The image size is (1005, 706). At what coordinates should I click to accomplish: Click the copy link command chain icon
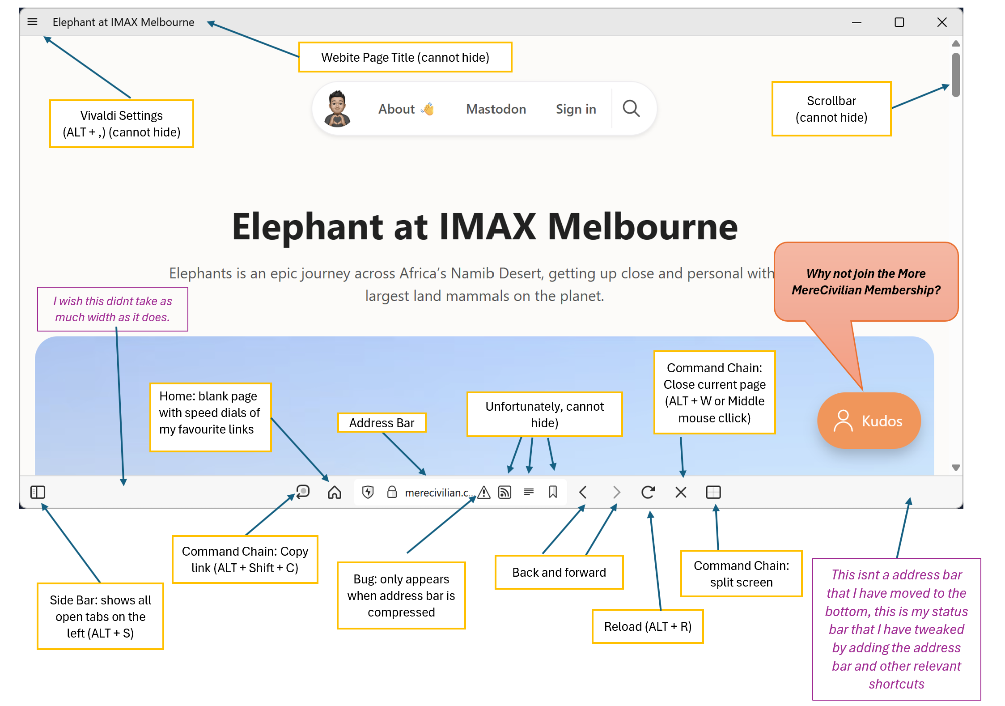pos(303,492)
